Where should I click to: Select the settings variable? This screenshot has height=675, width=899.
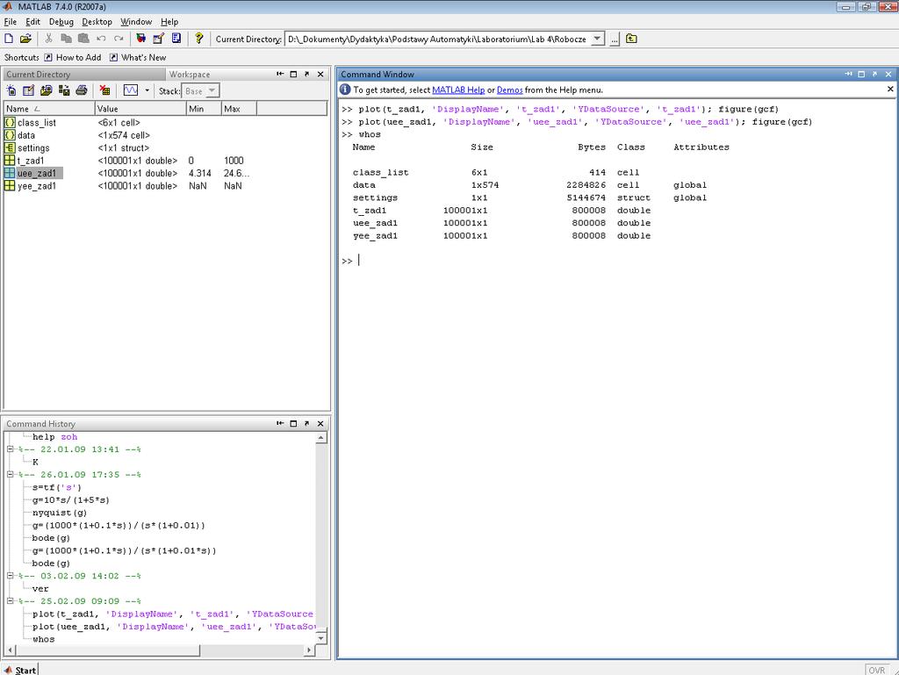pos(33,147)
